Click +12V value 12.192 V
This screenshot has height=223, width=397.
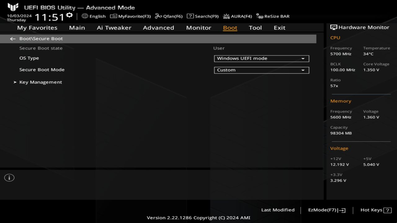pyautogui.click(x=340, y=165)
